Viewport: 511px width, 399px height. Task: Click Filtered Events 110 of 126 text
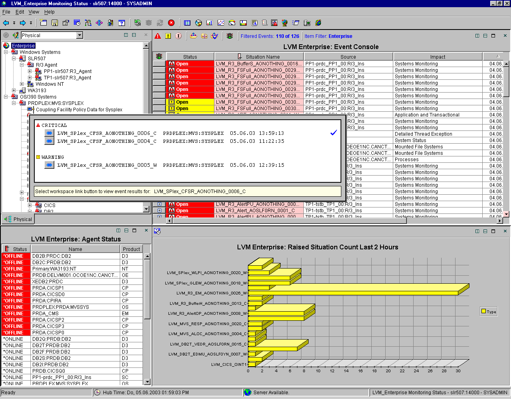tap(270, 36)
